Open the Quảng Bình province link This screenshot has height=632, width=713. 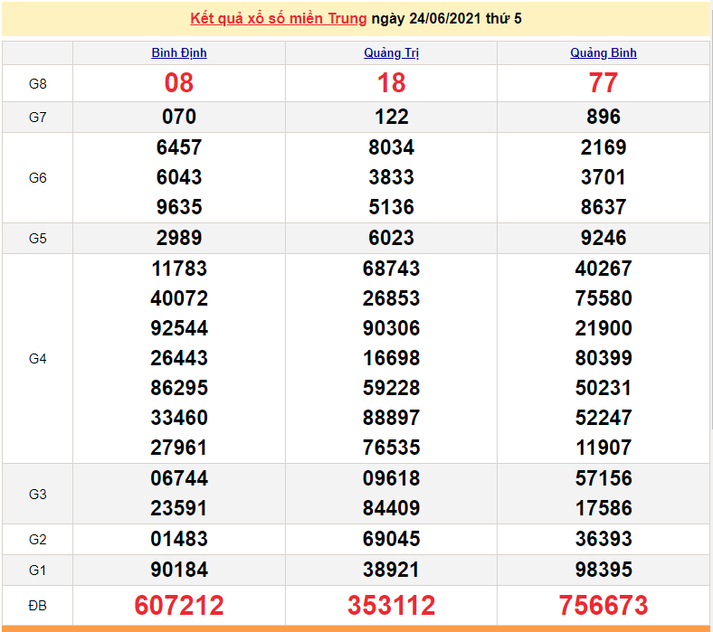pyautogui.click(x=604, y=52)
